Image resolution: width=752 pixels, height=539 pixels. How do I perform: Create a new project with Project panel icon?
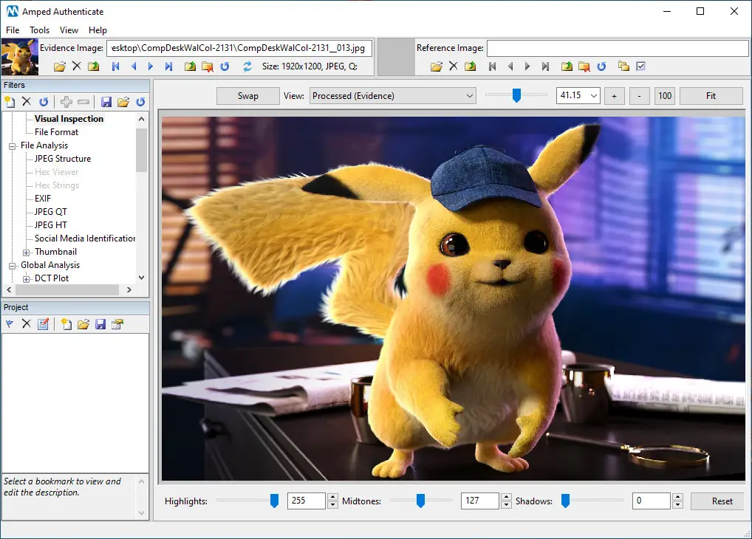click(x=66, y=324)
